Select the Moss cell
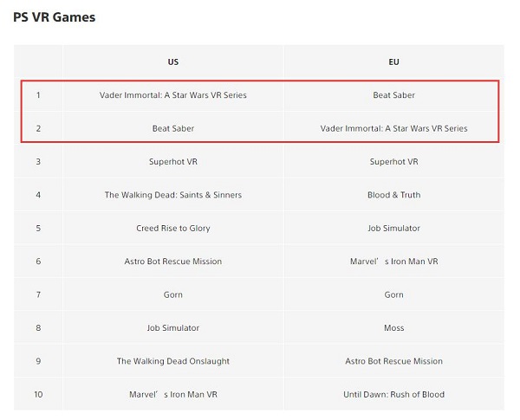The width and height of the screenshot is (520, 420). click(393, 328)
